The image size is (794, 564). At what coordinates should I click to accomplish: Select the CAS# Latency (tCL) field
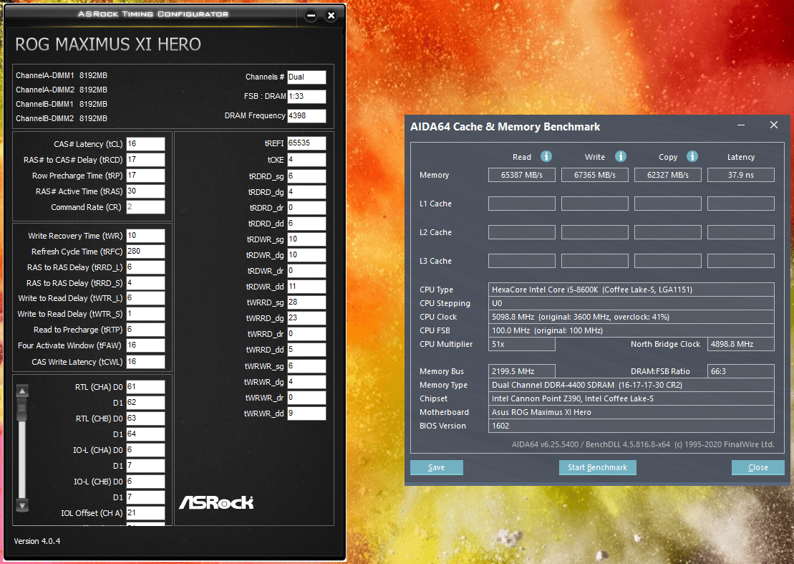pos(145,144)
